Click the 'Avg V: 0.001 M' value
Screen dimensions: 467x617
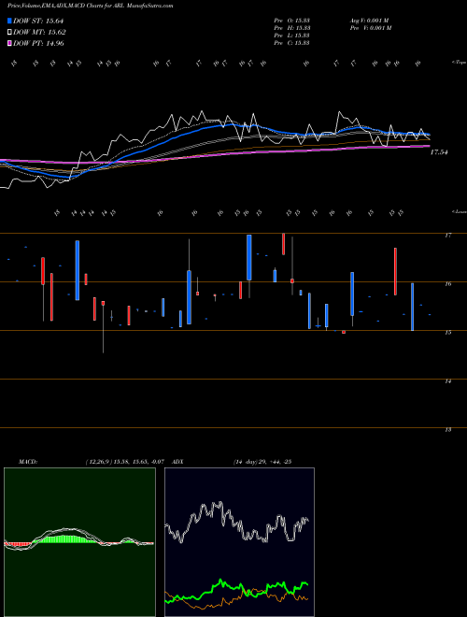369,21
